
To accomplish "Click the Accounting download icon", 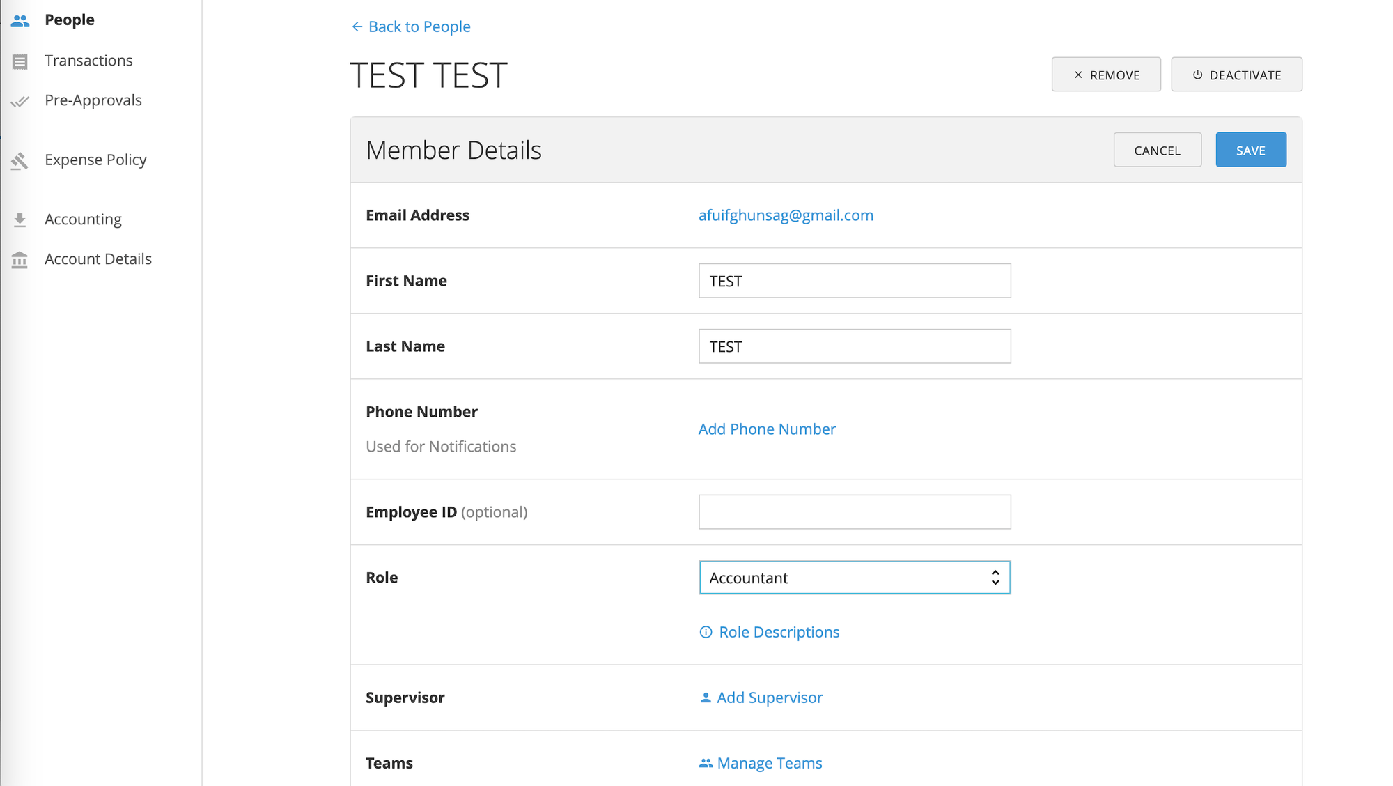I will (20, 220).
